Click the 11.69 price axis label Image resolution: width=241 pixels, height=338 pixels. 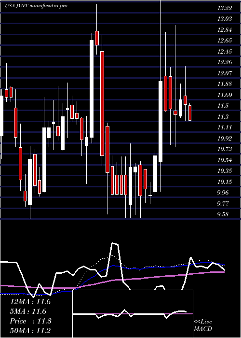tap(225, 95)
